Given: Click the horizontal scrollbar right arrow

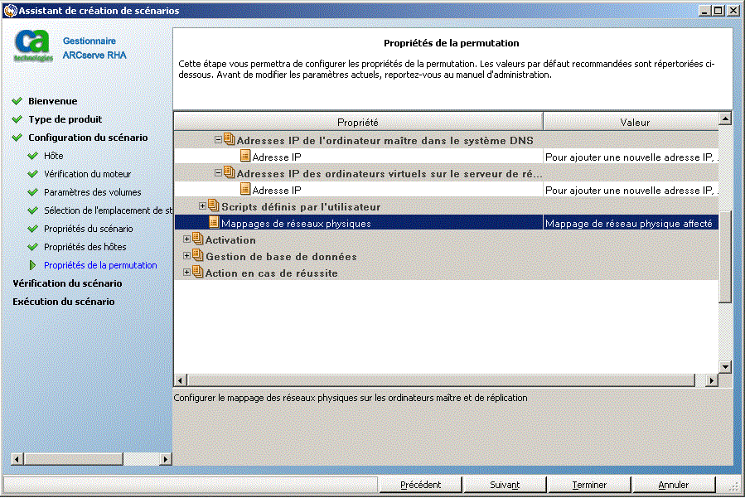Looking at the screenshot, I should [711, 380].
